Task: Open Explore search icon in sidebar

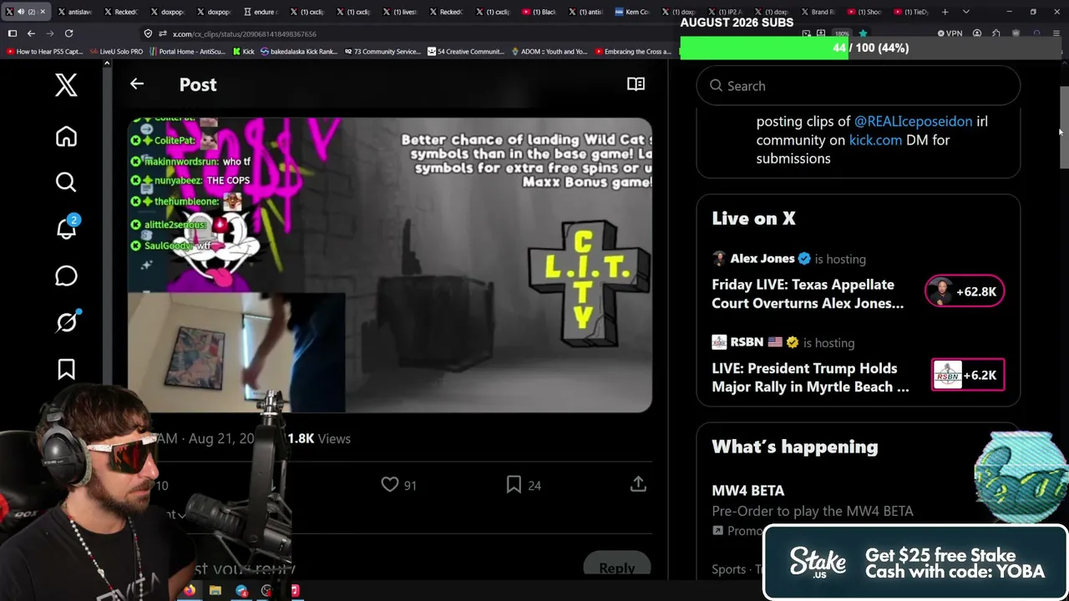Action: tap(66, 182)
